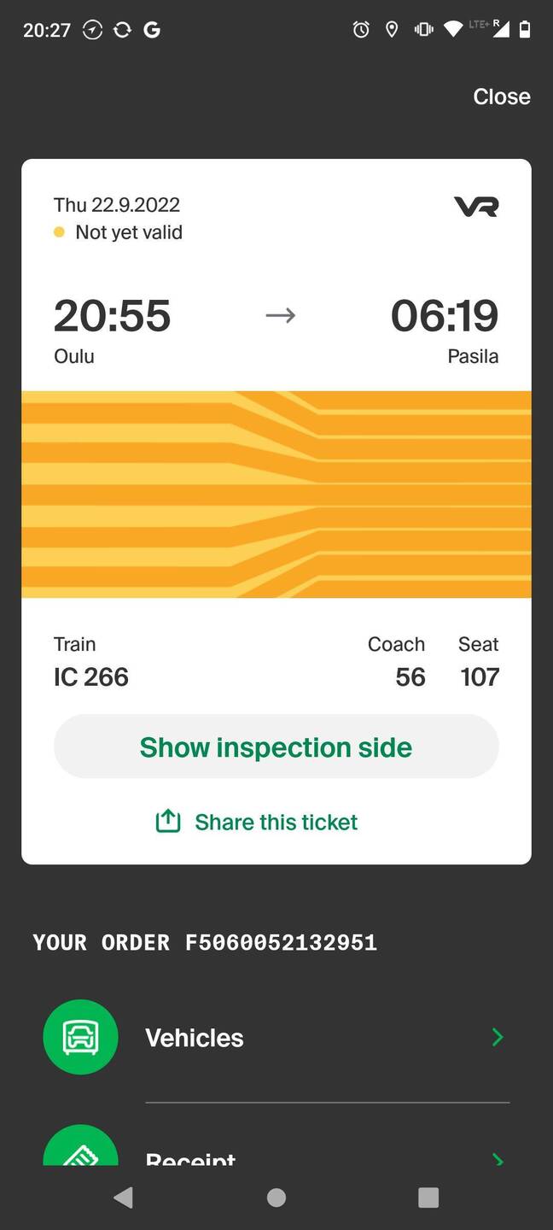Screen dimensions: 553x1230
Task: Open the Vehicles menu entry
Action: click(195, 1038)
